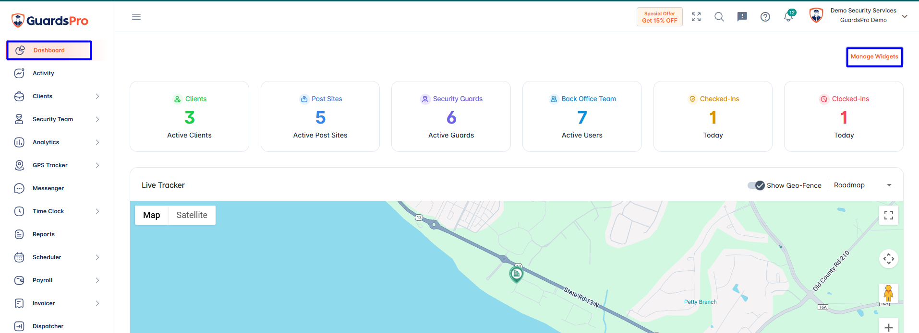Click the Special Offer Get 15% OFF button
This screenshot has width=919, height=333.
659,17
